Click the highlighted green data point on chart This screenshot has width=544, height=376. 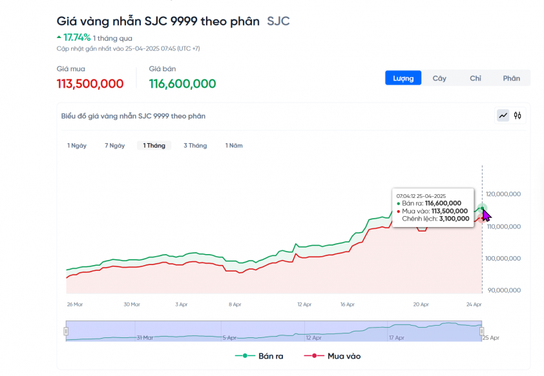point(482,208)
